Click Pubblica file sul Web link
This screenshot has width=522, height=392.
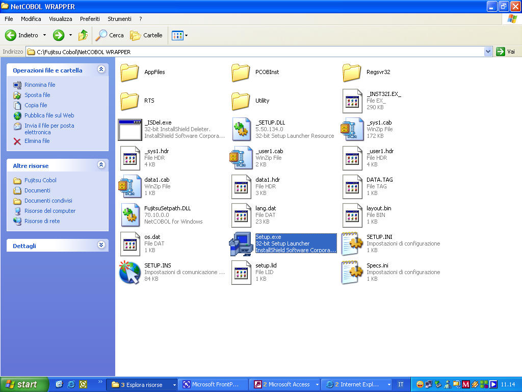pos(49,115)
